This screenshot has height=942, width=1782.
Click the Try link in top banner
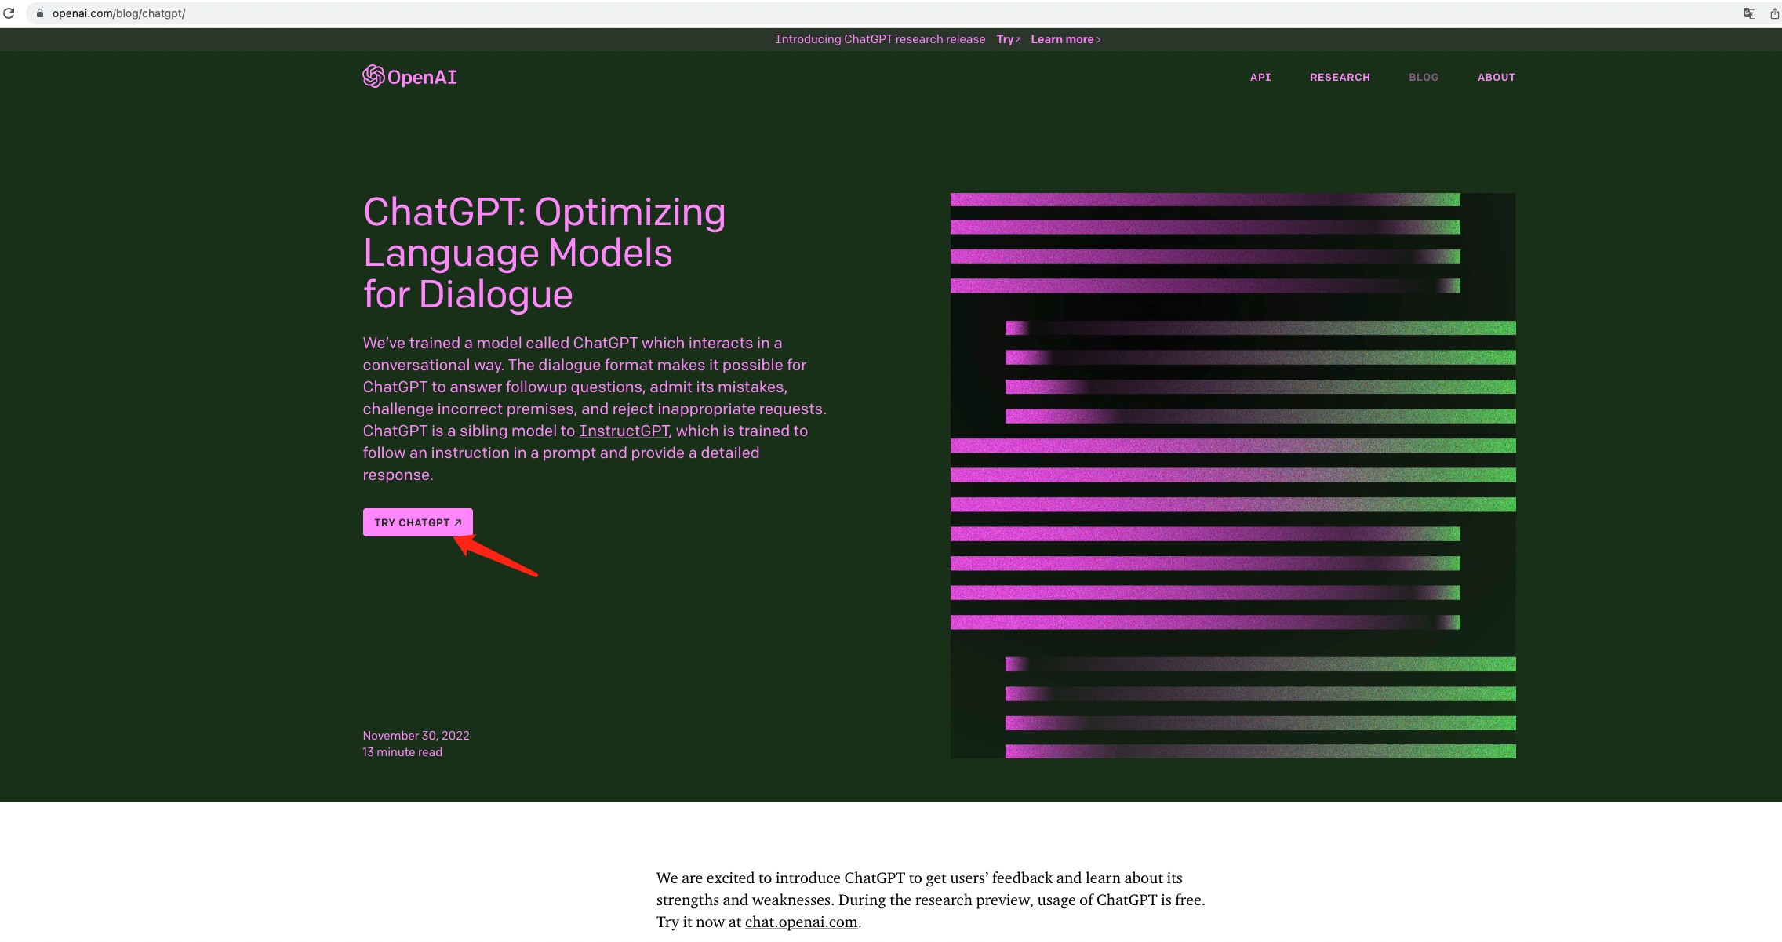pyautogui.click(x=1008, y=39)
